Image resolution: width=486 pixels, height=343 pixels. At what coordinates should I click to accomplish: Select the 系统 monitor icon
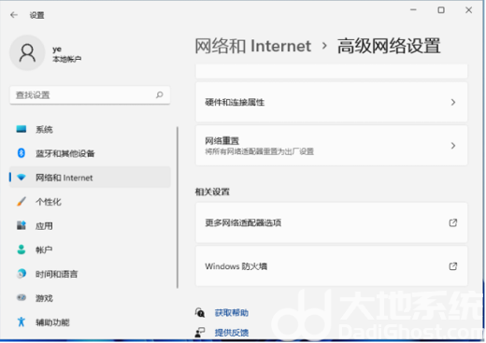21,129
